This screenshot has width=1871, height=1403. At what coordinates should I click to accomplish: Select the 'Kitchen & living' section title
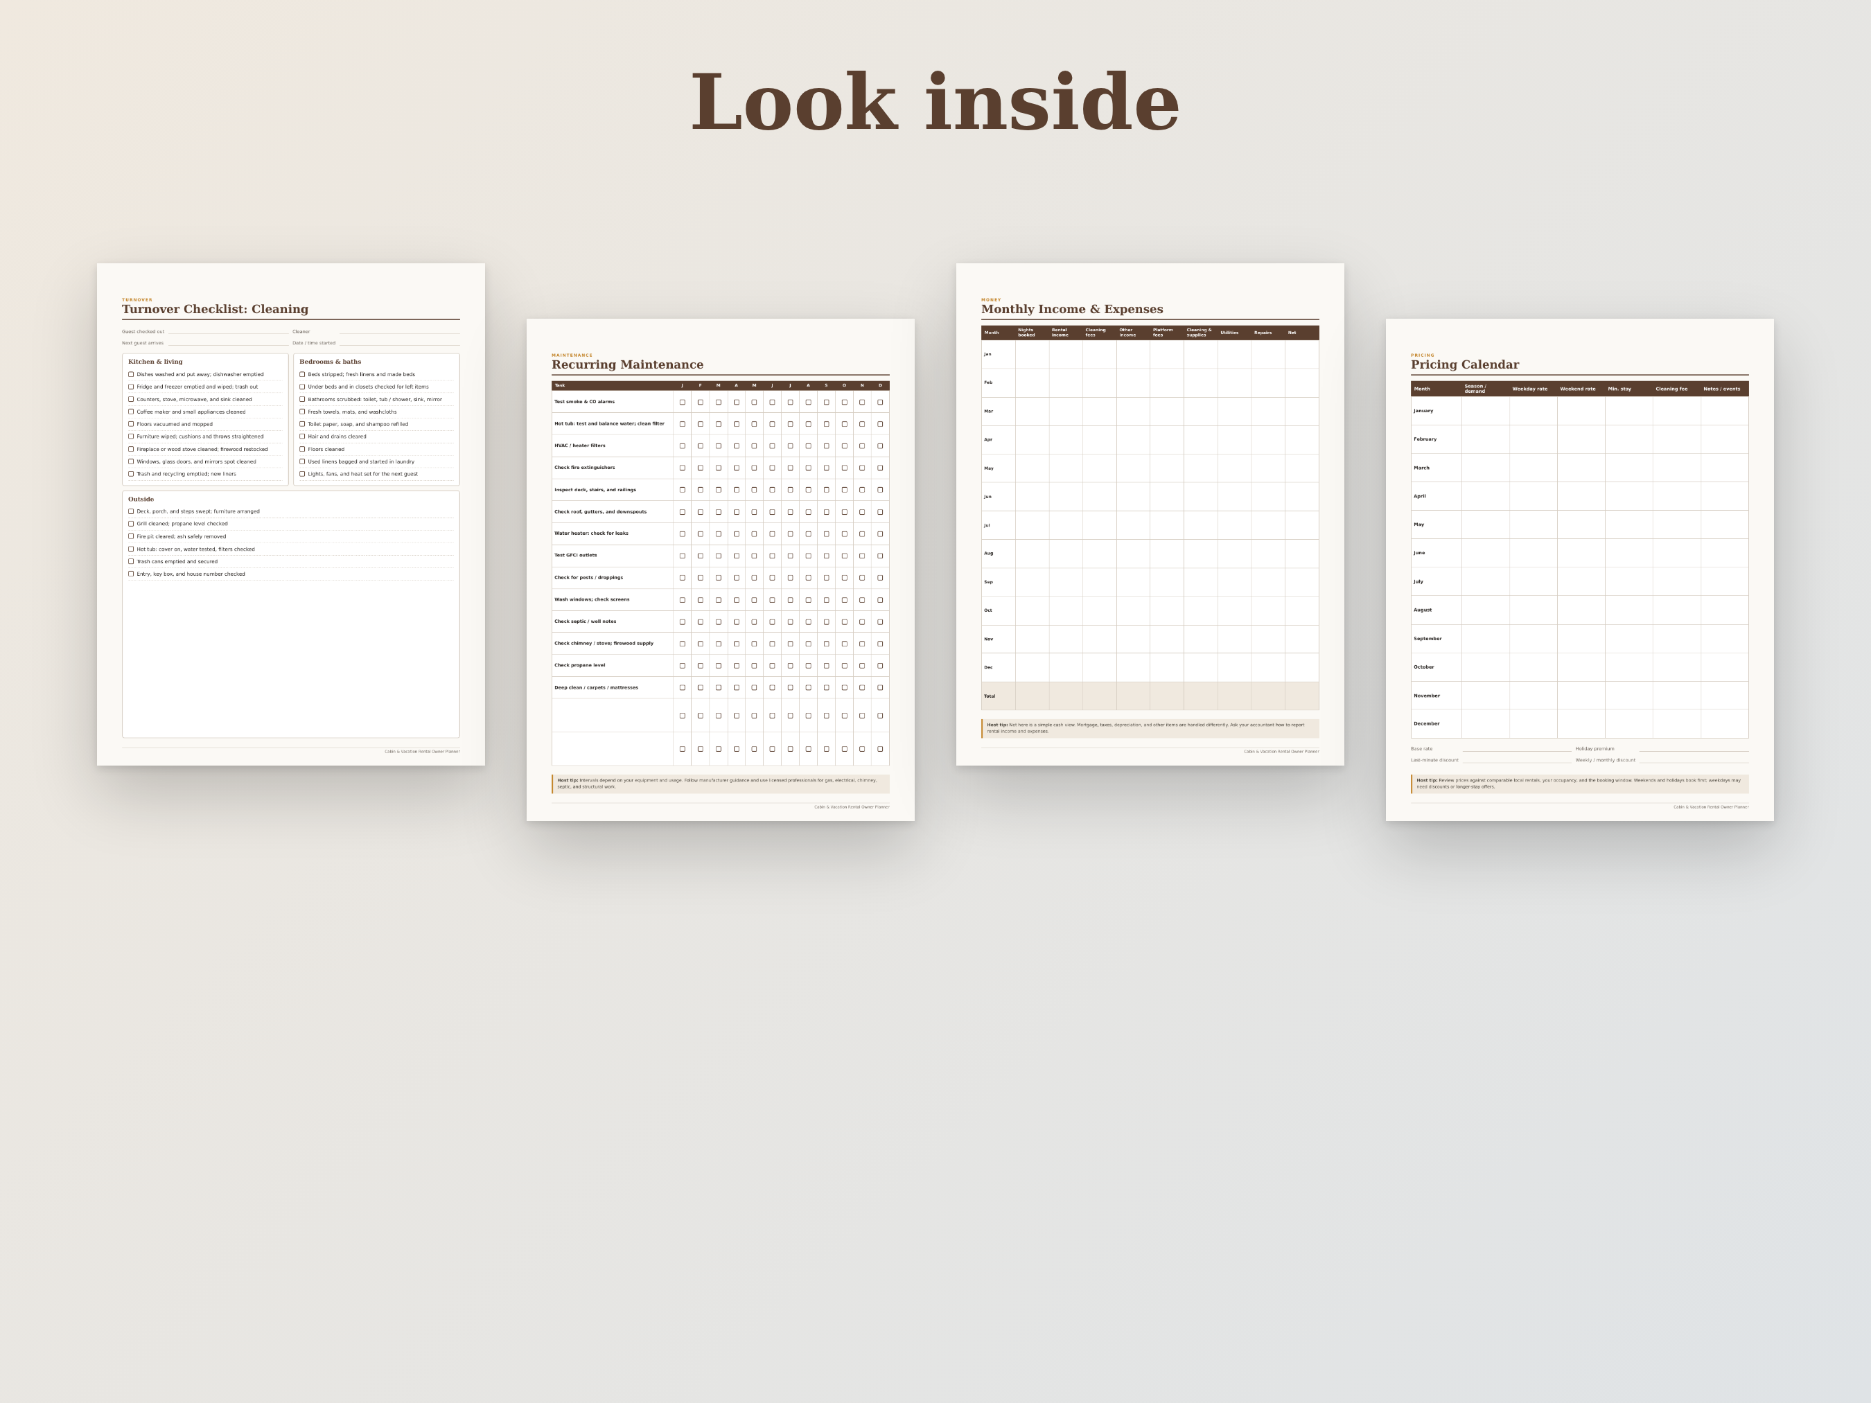pyautogui.click(x=156, y=362)
